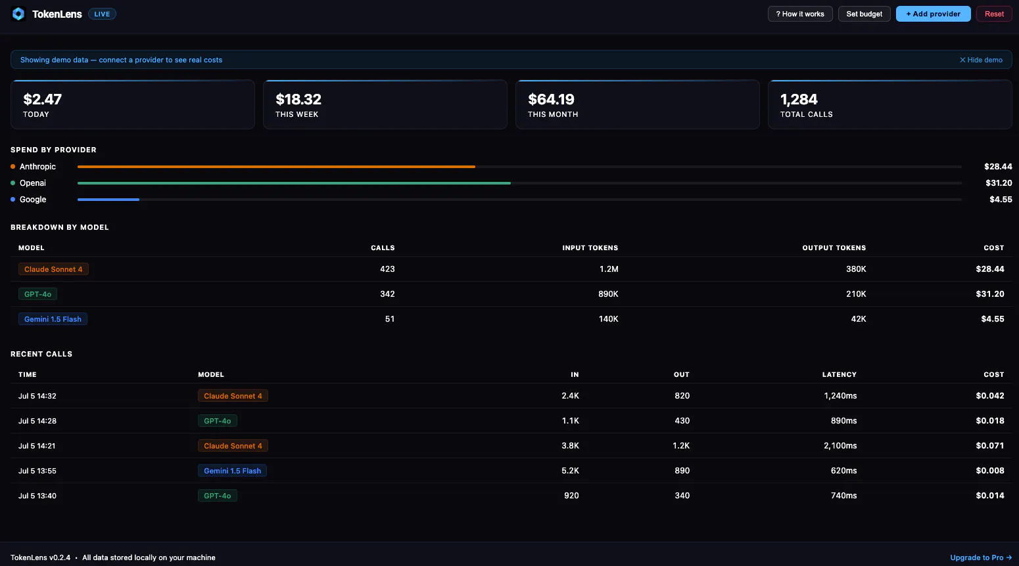Screen dimensions: 1019x566
Task: Click the CALLS column header
Action: coord(383,248)
